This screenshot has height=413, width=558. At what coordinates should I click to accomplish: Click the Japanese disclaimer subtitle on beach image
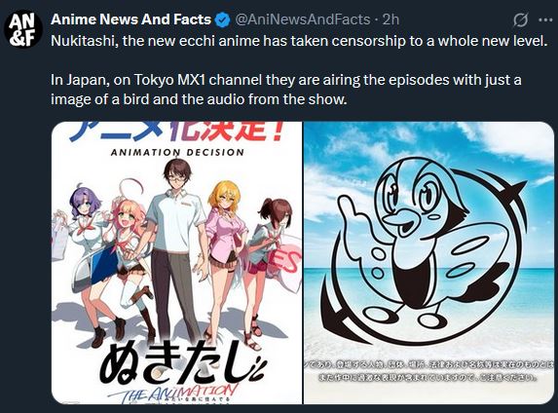428,371
